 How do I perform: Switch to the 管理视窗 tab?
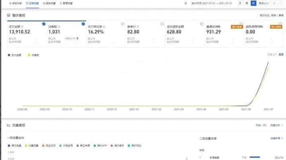click(66, 3)
